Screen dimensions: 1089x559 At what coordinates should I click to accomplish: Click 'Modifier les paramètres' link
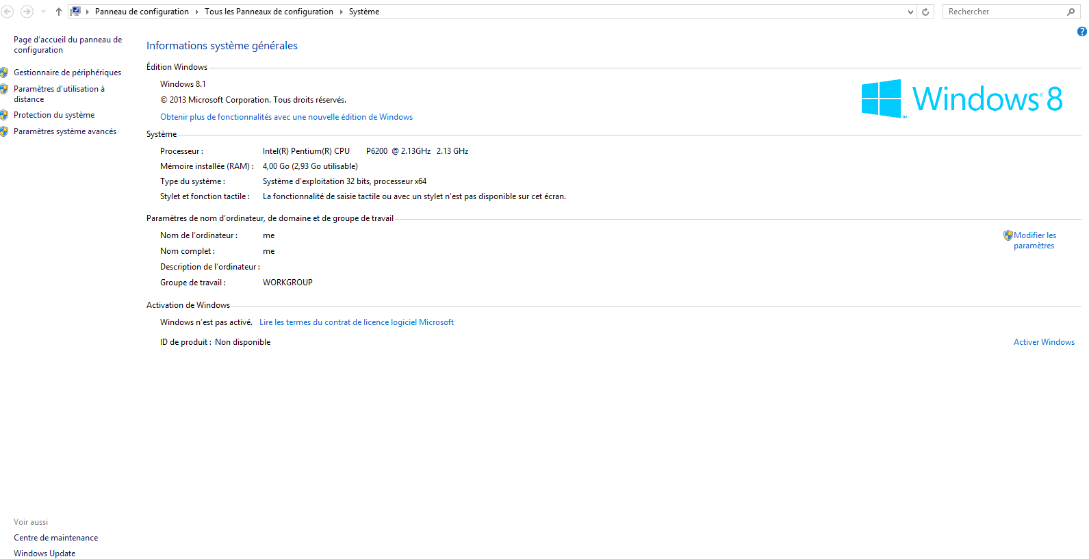1034,240
